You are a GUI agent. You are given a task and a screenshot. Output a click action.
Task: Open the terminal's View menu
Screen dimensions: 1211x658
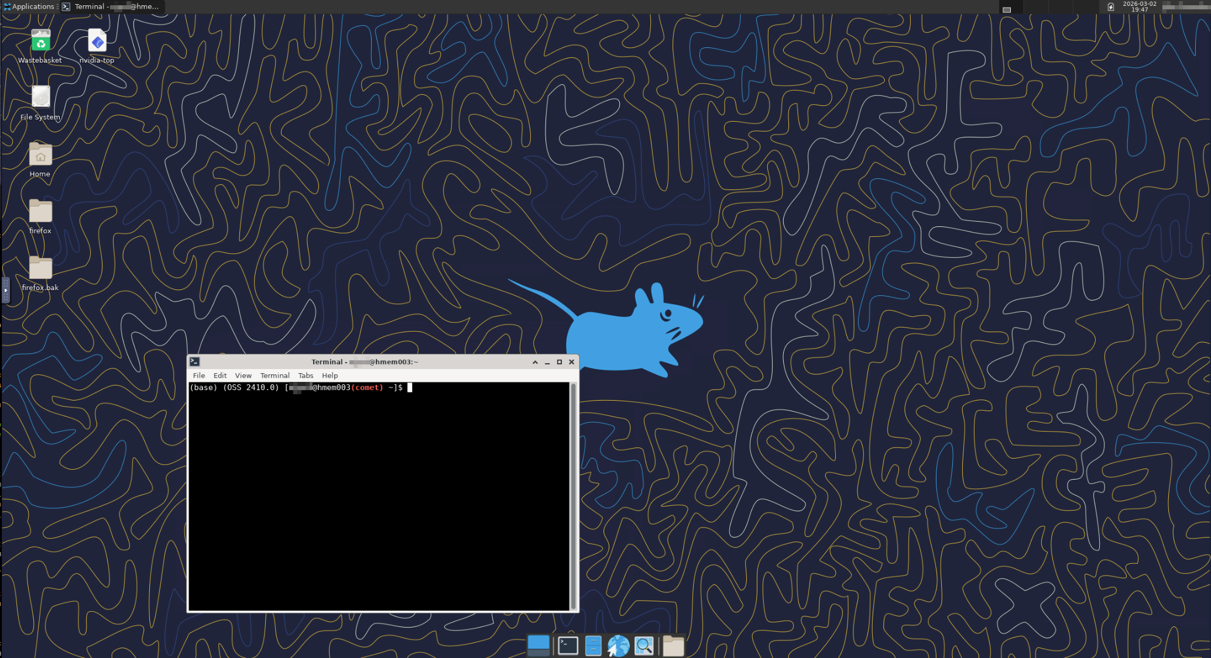tap(243, 375)
